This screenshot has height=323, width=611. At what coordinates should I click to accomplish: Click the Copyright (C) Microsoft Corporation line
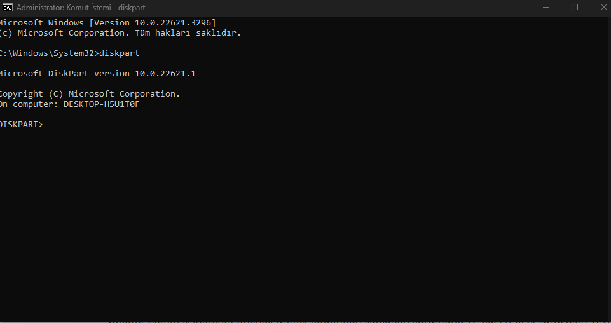[x=89, y=94]
